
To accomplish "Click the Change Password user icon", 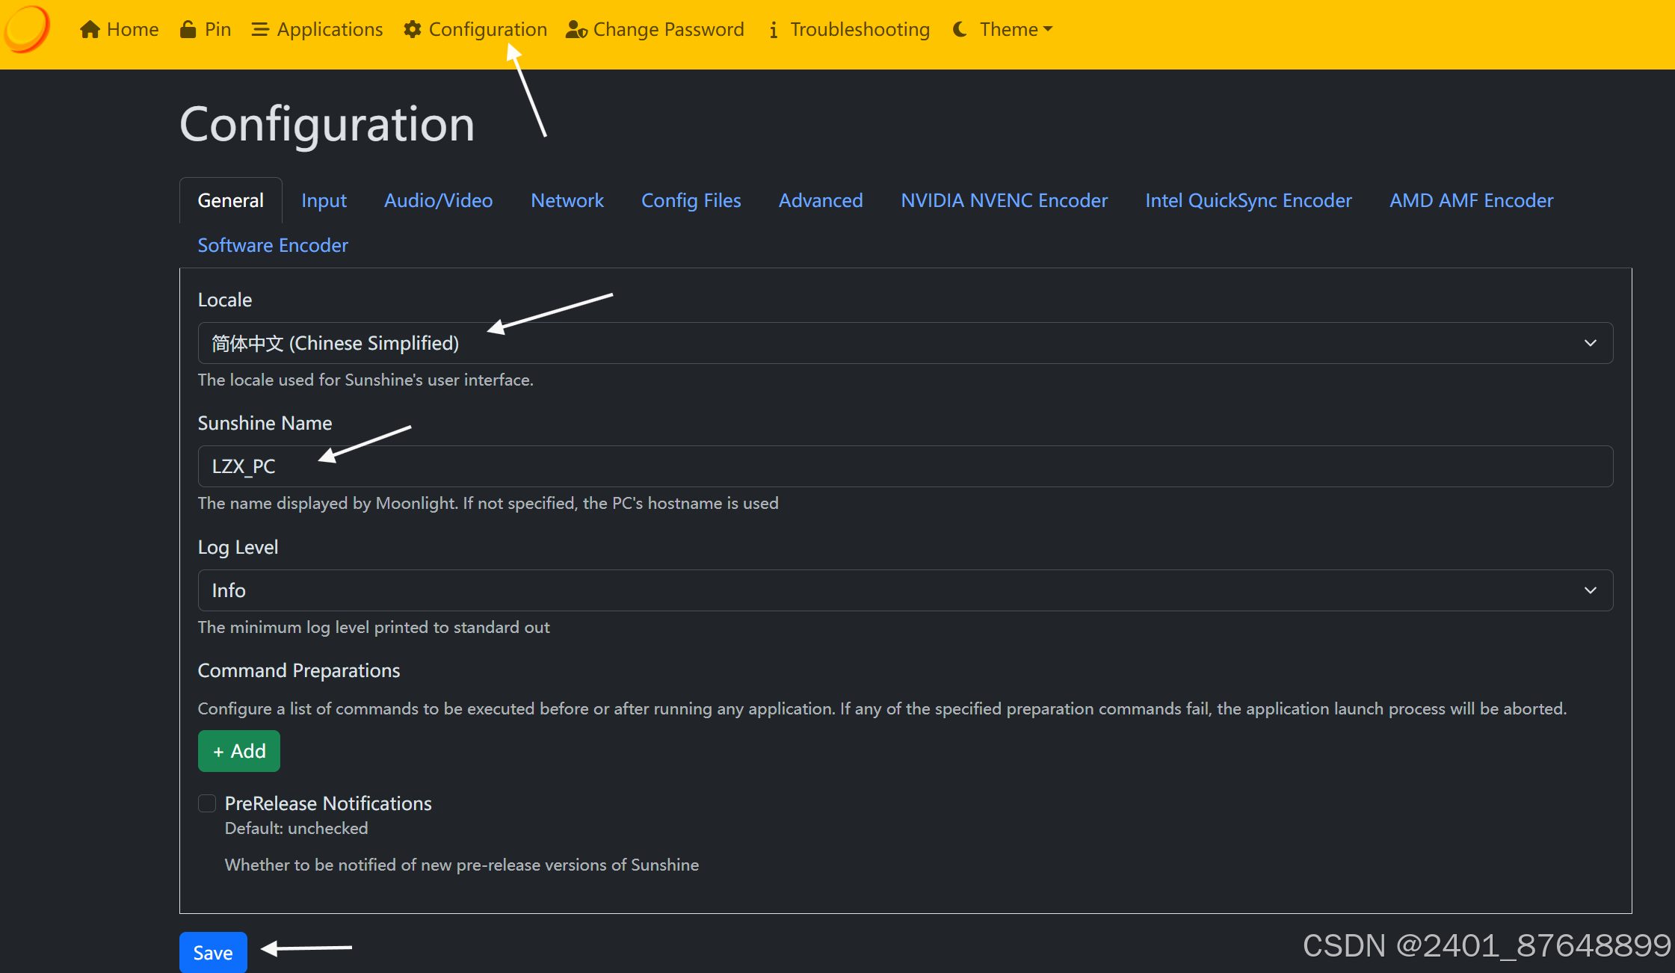I will [x=576, y=29].
